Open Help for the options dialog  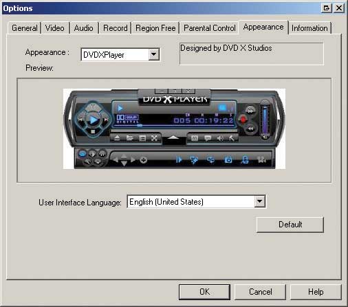pyautogui.click(x=316, y=292)
